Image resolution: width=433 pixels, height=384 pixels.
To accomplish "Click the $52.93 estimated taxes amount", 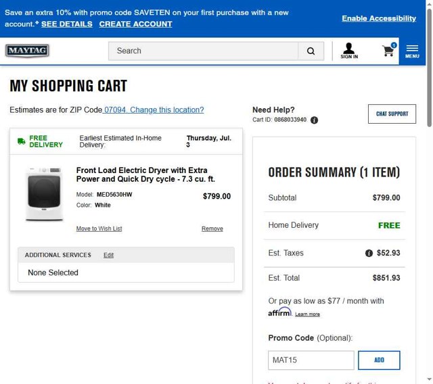I will [x=388, y=253].
